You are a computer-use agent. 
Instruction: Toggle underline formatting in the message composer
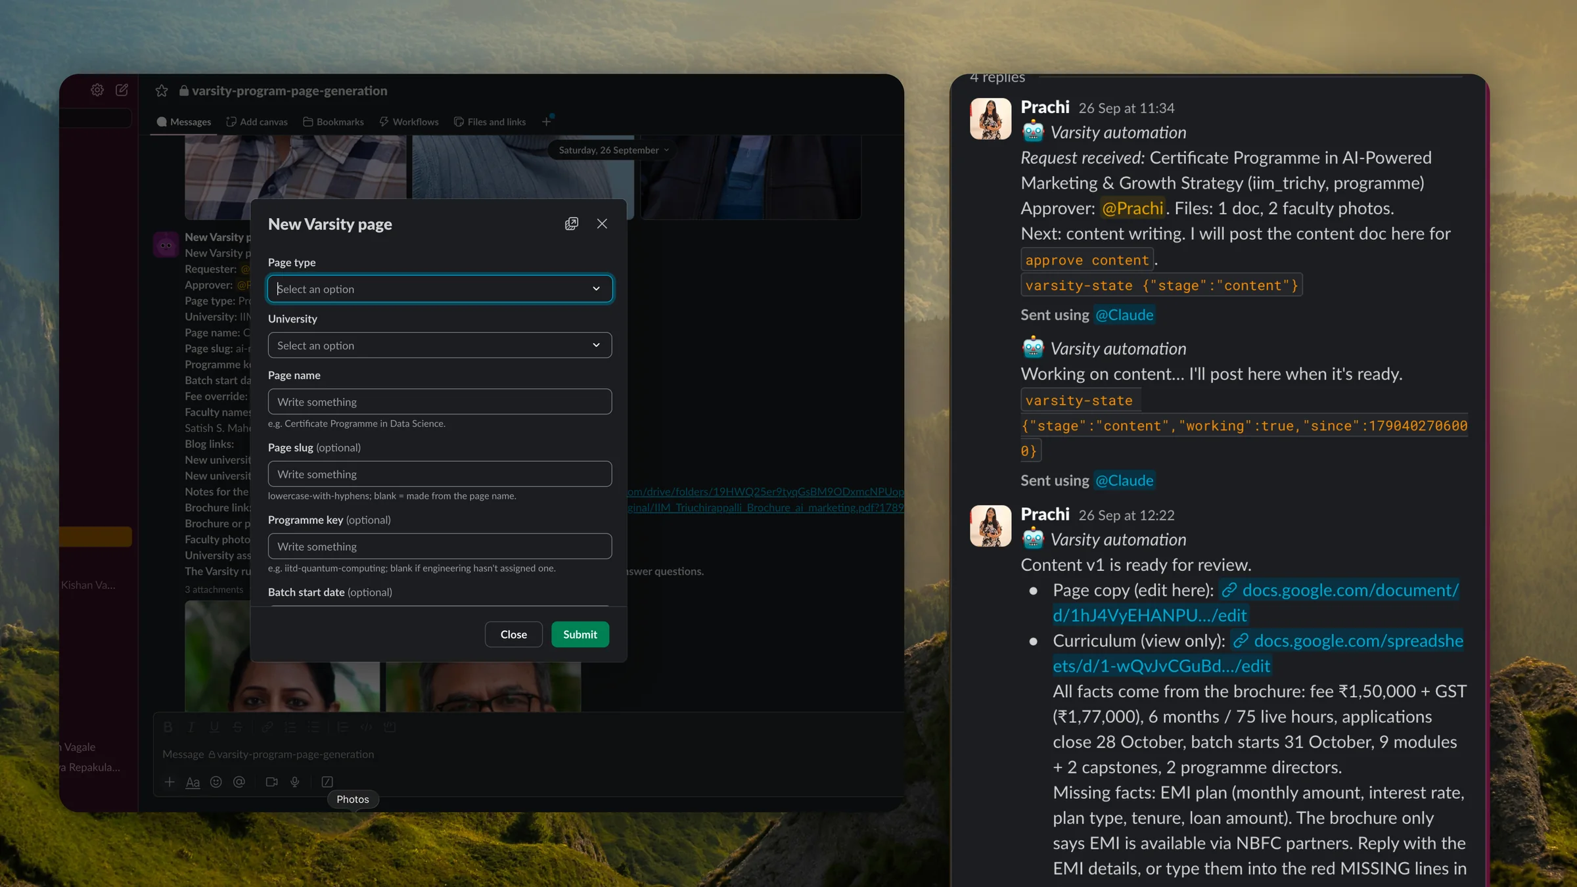[214, 727]
